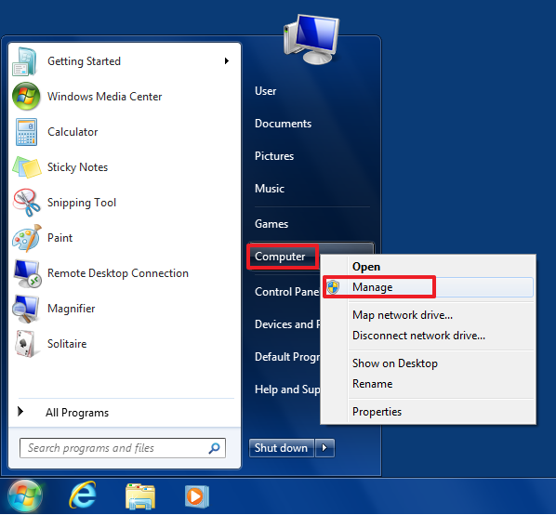This screenshot has width=556, height=515.
Task: Open Solitaire cards icon
Action: (x=25, y=343)
